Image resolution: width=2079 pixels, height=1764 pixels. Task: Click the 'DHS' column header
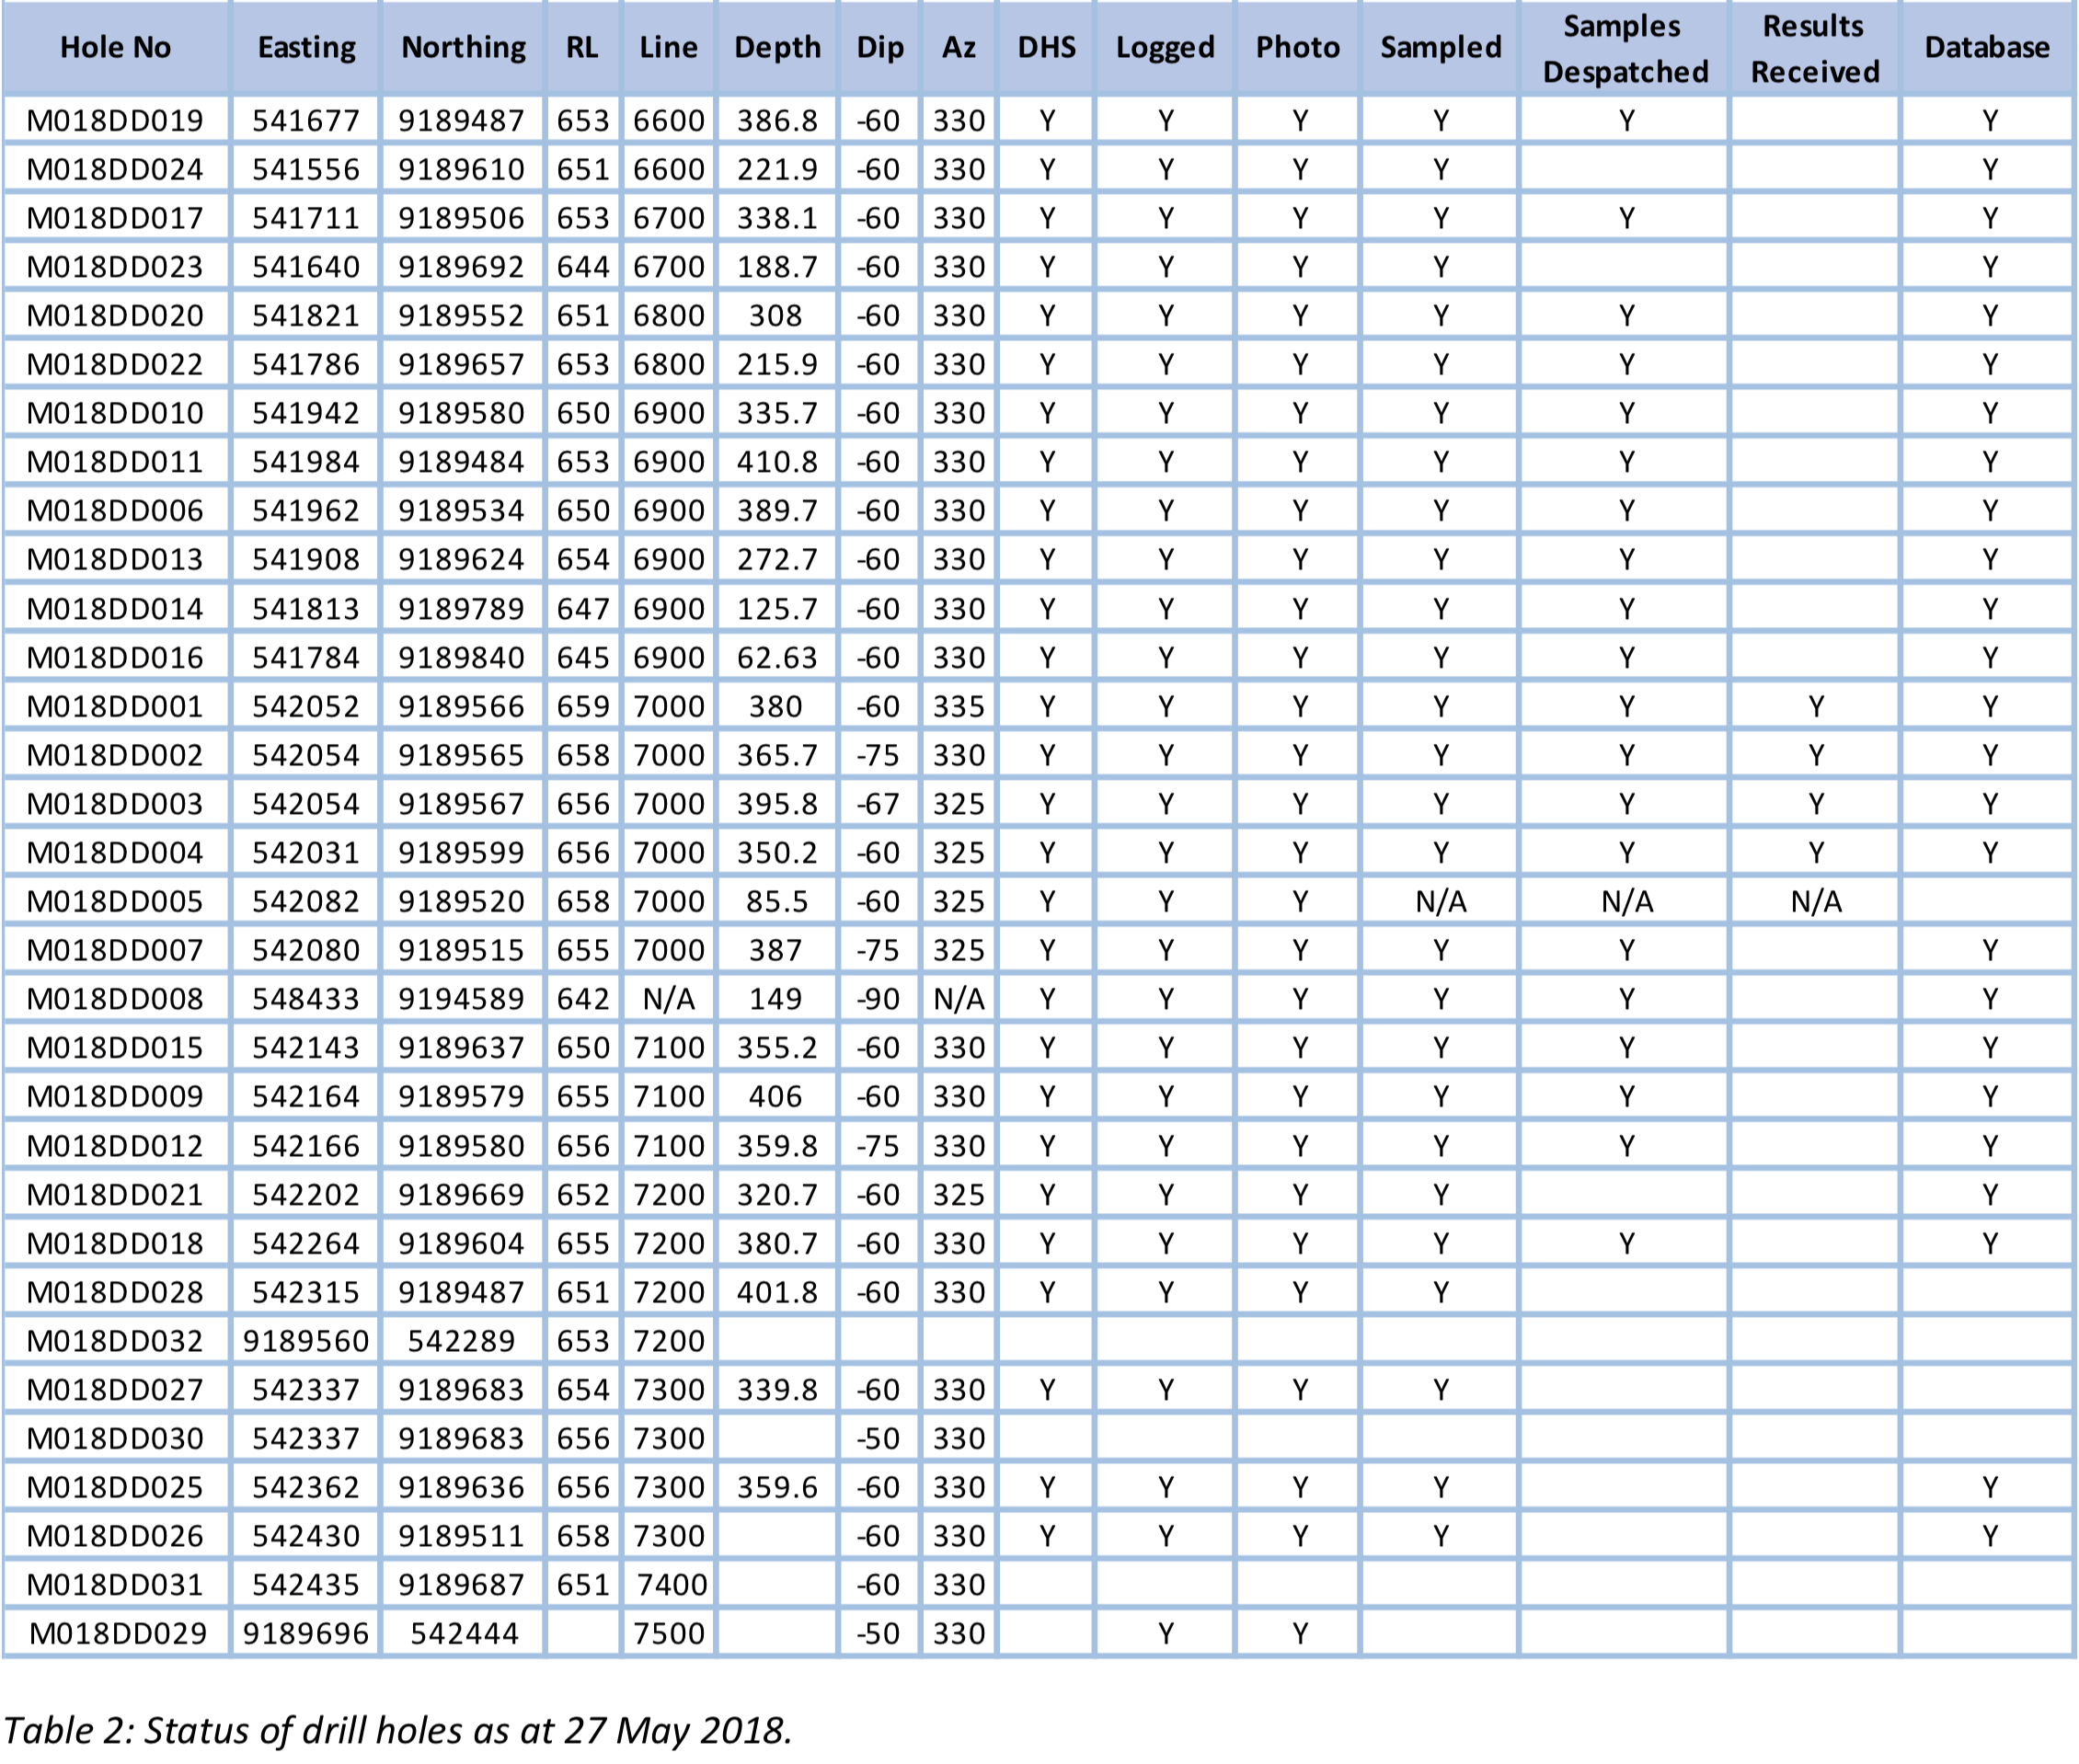click(1046, 47)
